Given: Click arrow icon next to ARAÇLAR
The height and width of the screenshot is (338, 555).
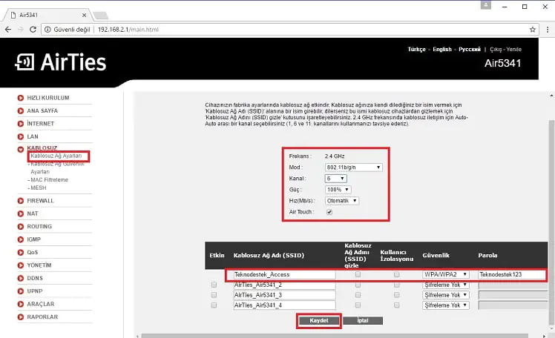Looking at the screenshot, I should pos(21,304).
